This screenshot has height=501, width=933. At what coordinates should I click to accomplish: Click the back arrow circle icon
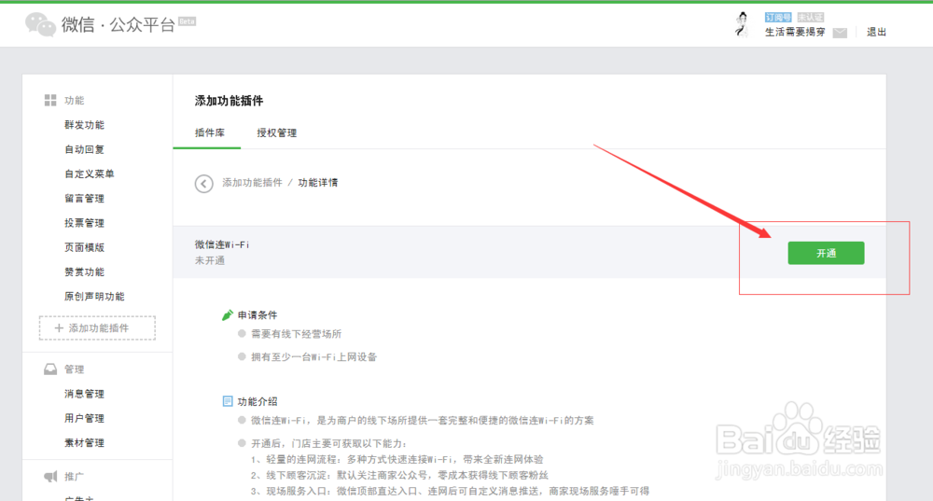point(203,183)
